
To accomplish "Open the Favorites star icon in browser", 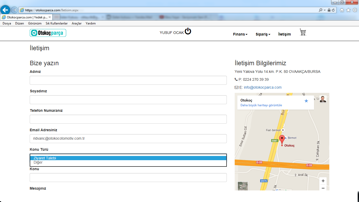I will click(348, 10).
